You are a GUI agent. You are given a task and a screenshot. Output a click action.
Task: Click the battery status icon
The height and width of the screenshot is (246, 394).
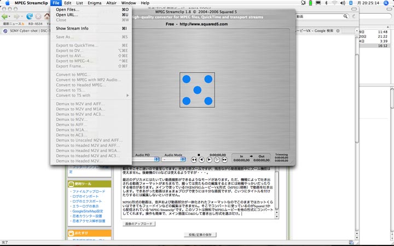click(x=311, y=3)
